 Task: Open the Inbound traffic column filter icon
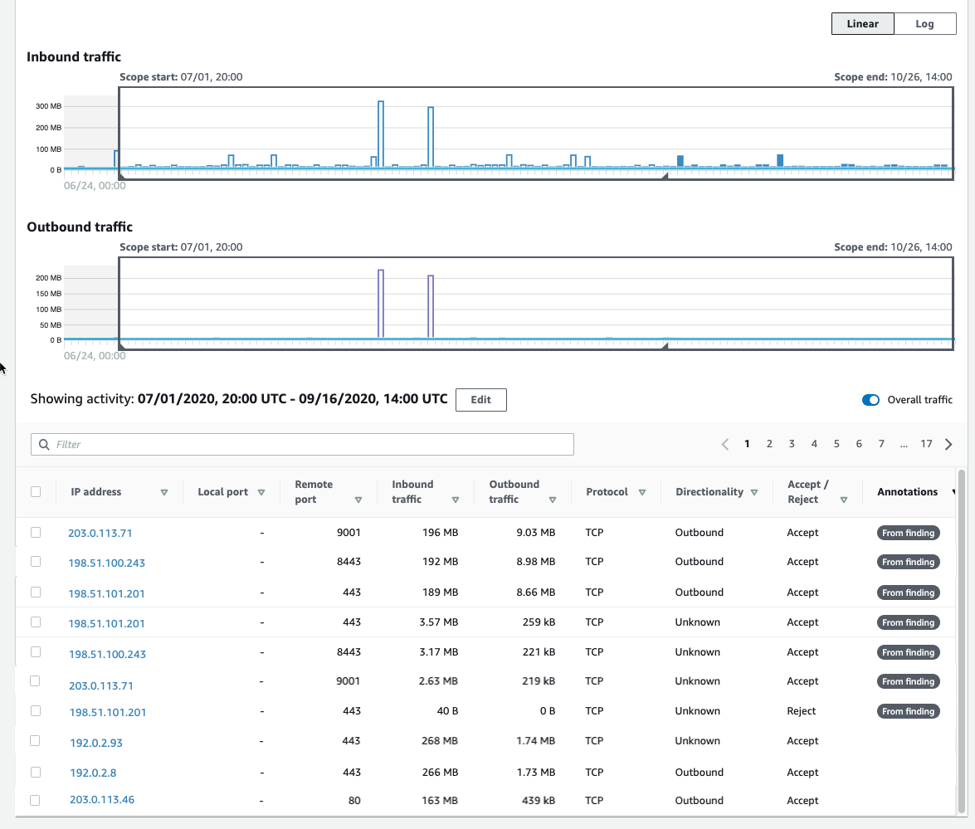pos(456,499)
